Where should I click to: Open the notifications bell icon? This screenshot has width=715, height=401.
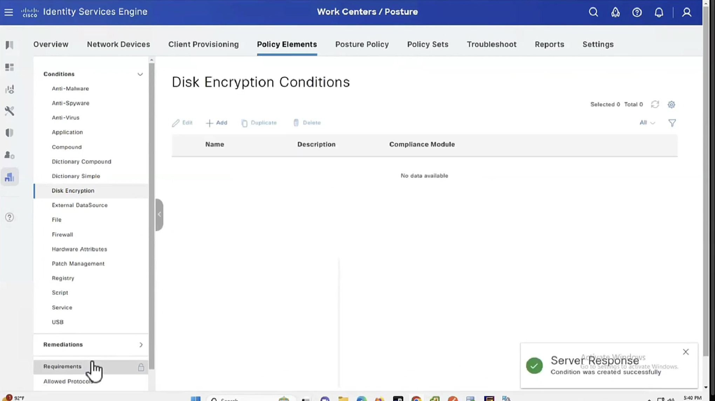click(x=659, y=12)
